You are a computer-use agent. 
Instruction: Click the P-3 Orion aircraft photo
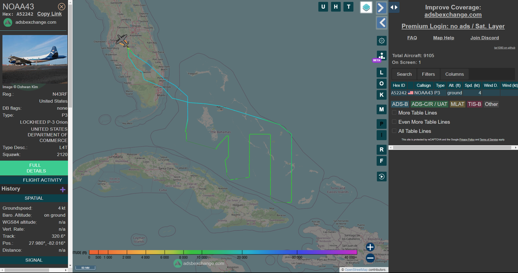click(x=35, y=59)
